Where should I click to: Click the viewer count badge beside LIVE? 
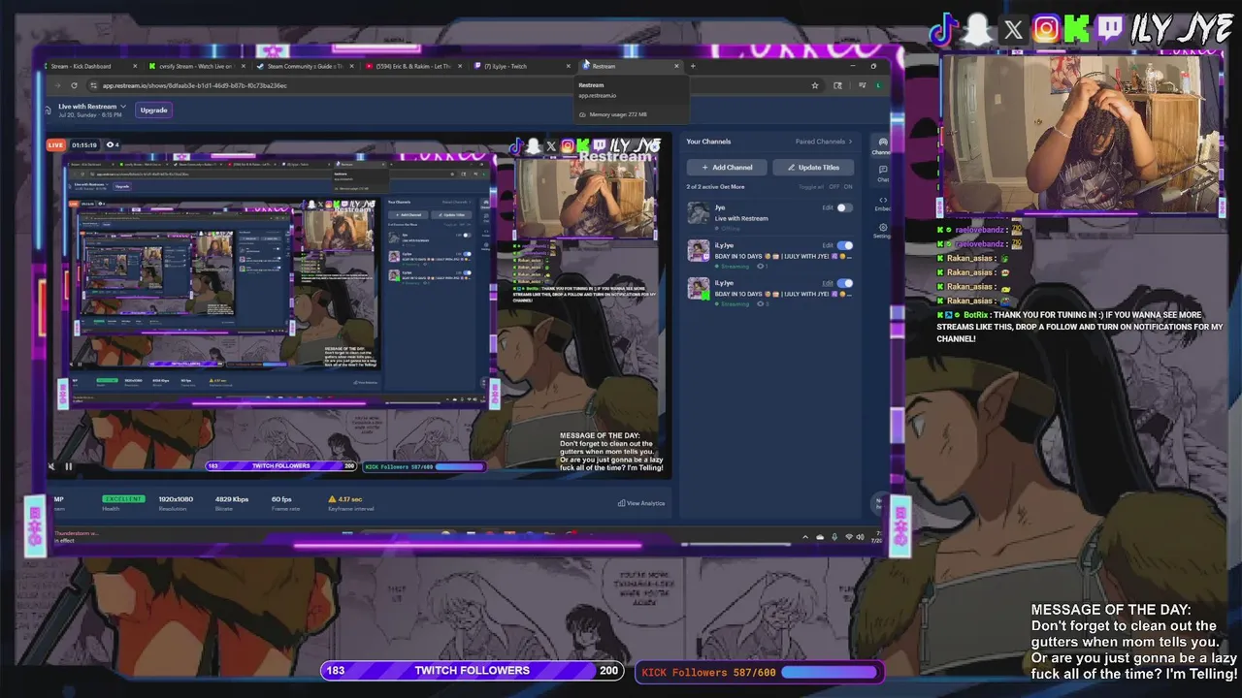coord(112,145)
